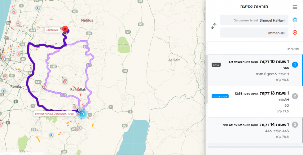Open the hamburger menu in the sidebar
The height and width of the screenshot is (155, 303).
click(x=295, y=7)
